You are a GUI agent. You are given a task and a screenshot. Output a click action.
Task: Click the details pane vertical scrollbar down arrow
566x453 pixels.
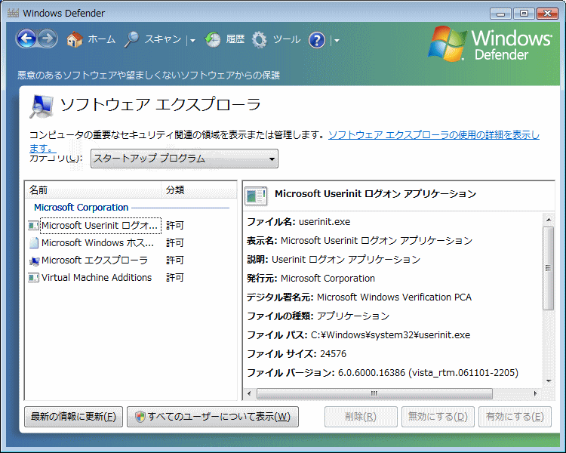(549, 382)
